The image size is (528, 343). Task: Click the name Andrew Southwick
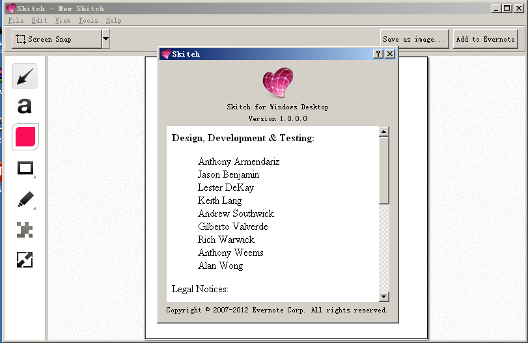(x=236, y=213)
